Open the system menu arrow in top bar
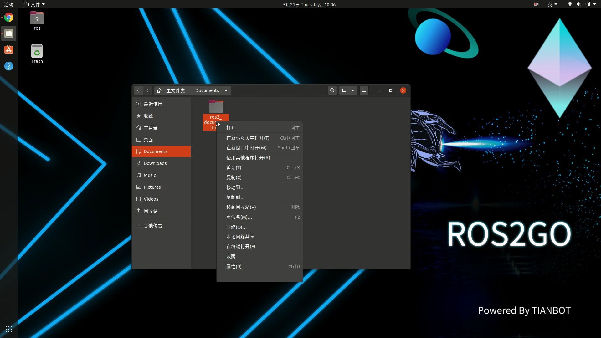601x338 pixels. (595, 4)
